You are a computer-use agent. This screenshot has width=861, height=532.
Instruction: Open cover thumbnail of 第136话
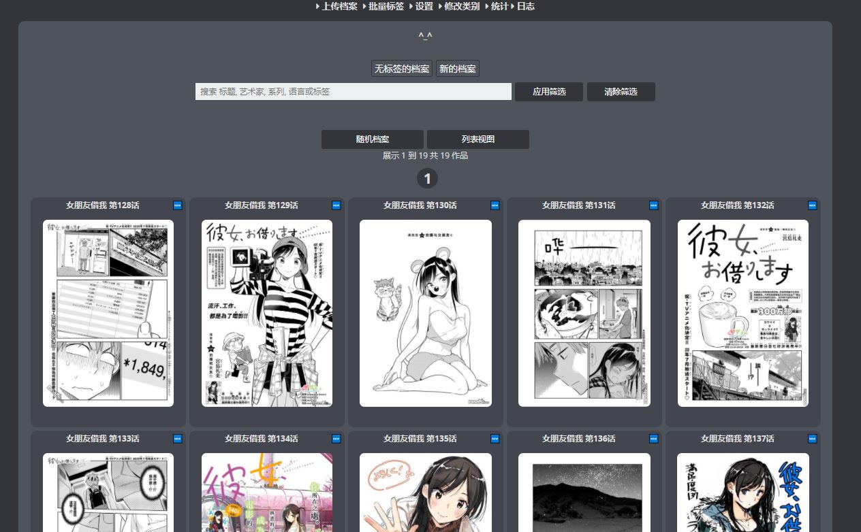[x=584, y=493]
